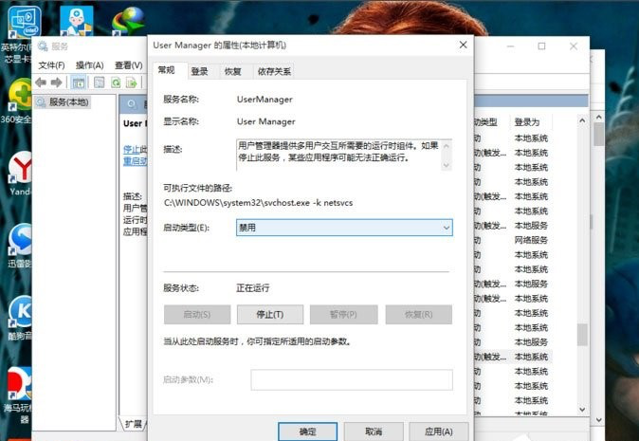Switch to the 依存关系 tab
639x441 pixels.
coord(274,71)
